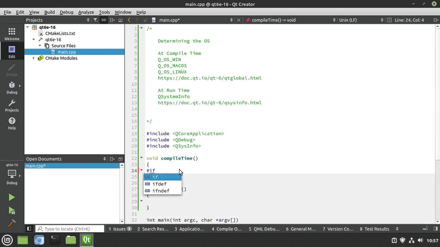The image size is (440, 247).
Task: Click the editor vertical scrollbar
Action: pyautogui.click(x=438, y=123)
